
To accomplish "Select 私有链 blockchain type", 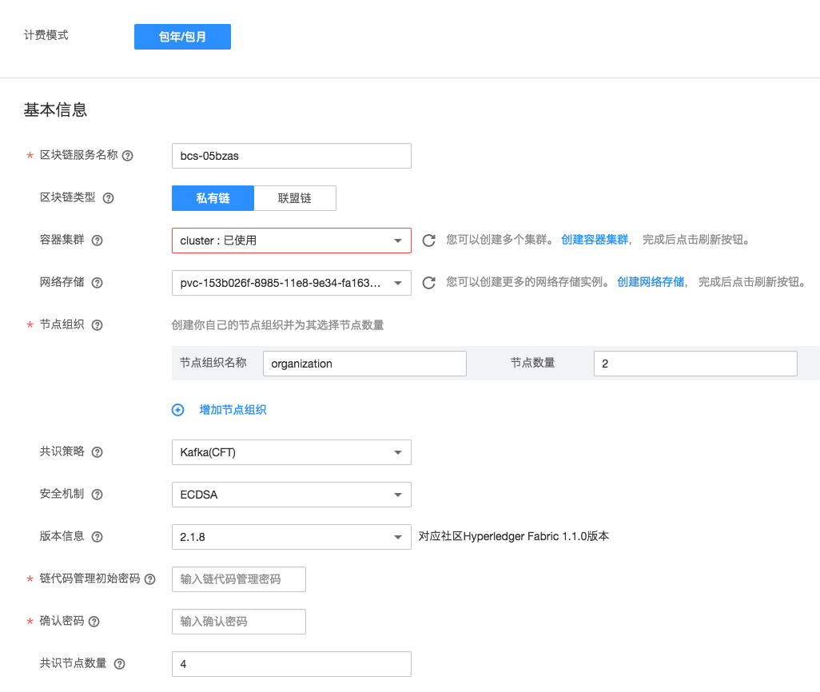I will point(213,198).
